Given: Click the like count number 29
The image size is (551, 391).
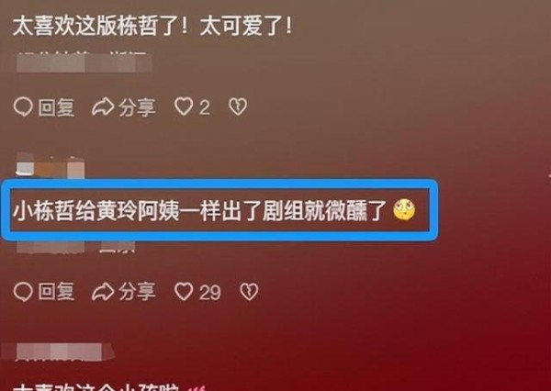Looking at the screenshot, I should [x=209, y=292].
